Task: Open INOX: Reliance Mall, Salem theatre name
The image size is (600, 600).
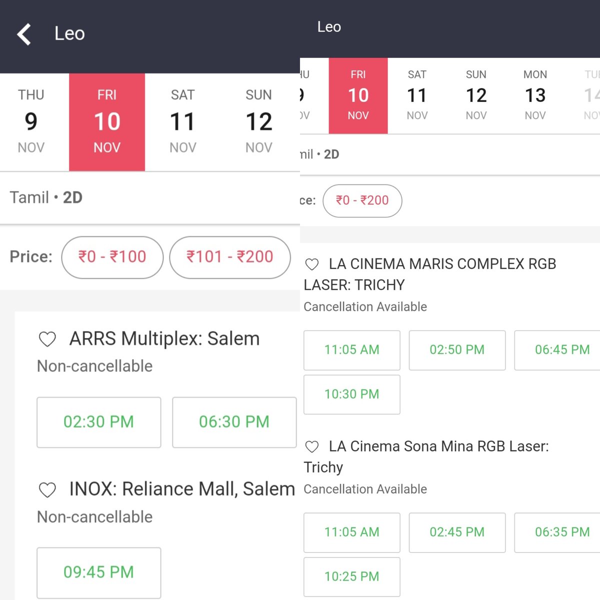Action: pos(182,489)
